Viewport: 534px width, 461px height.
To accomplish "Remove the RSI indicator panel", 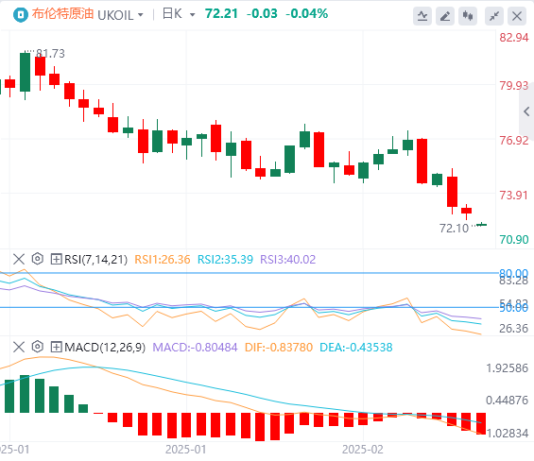I will coord(19,259).
